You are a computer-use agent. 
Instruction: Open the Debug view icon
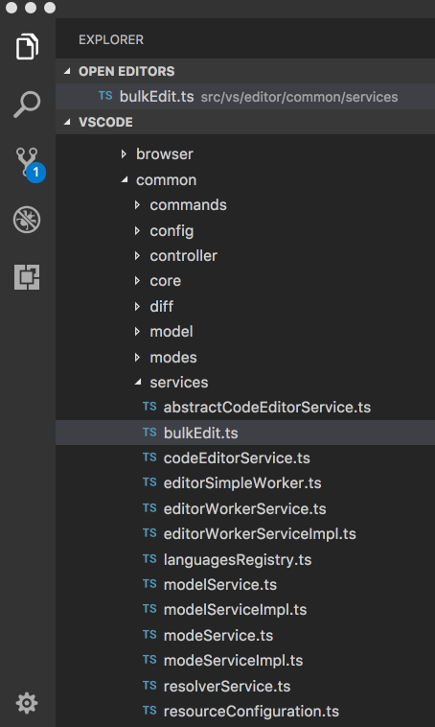coord(27,220)
